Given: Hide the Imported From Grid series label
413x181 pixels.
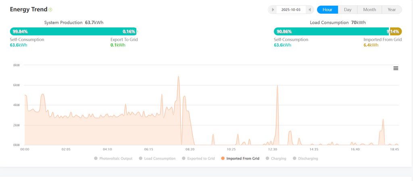Looking at the screenshot, I should coord(243,158).
